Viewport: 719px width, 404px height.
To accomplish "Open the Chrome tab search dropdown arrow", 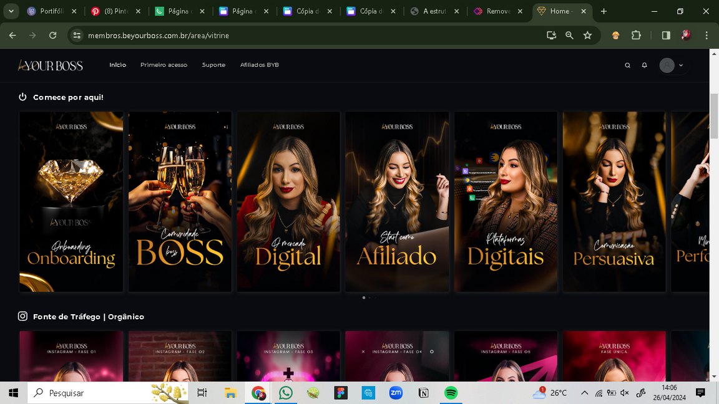I will click(11, 11).
